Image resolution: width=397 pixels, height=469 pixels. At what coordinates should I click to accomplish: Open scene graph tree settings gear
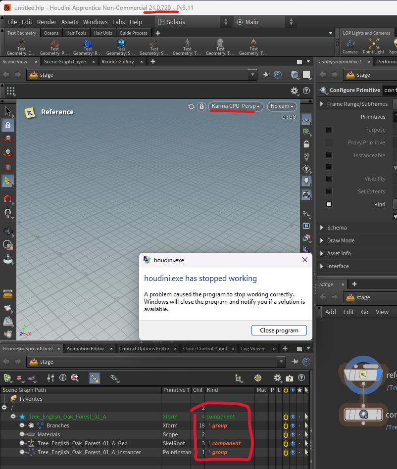(x=277, y=378)
